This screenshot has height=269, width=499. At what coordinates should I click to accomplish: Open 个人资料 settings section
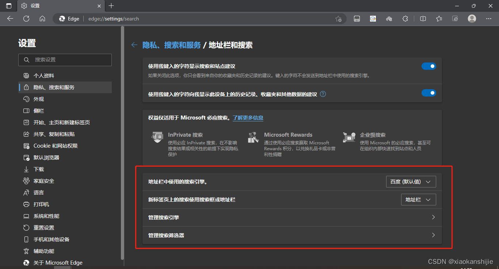click(65, 76)
